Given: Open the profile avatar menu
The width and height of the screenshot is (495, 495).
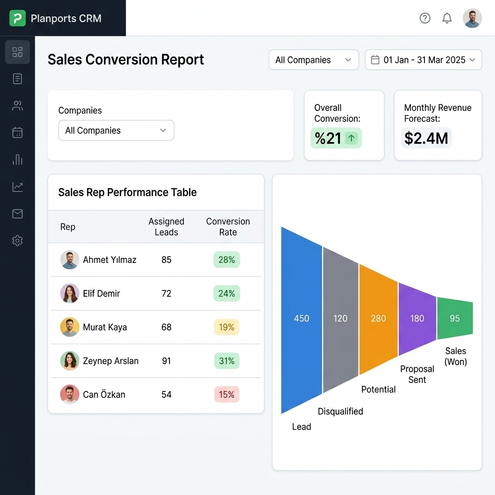Looking at the screenshot, I should 472,18.
